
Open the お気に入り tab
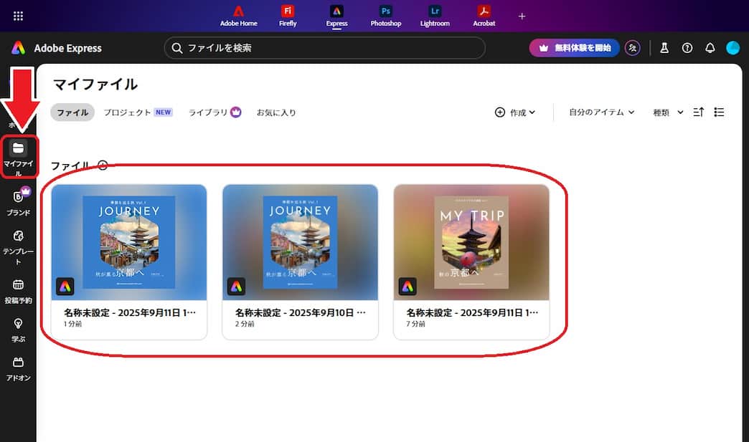click(x=277, y=112)
